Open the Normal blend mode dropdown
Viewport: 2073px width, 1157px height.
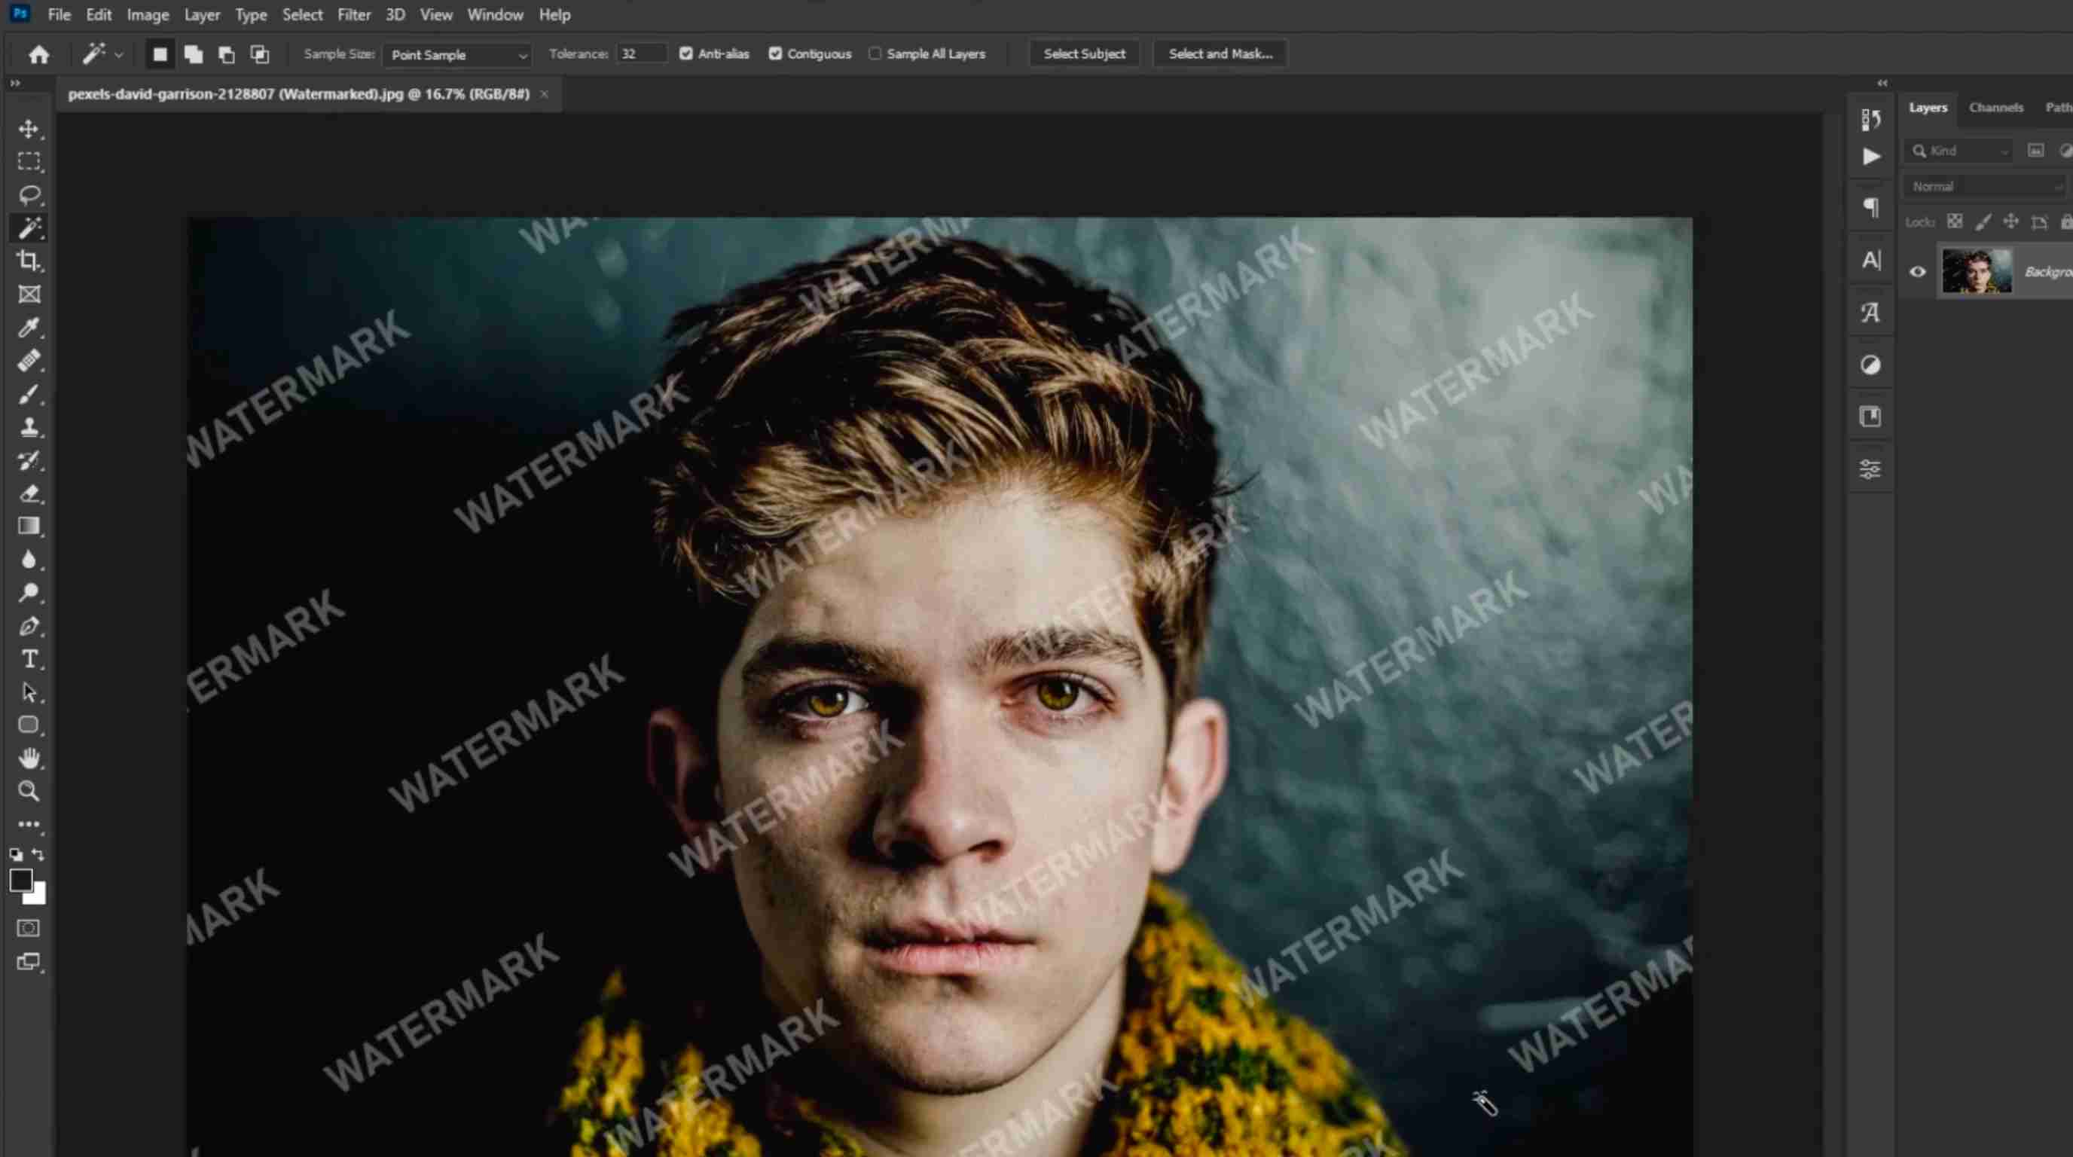tap(1986, 187)
